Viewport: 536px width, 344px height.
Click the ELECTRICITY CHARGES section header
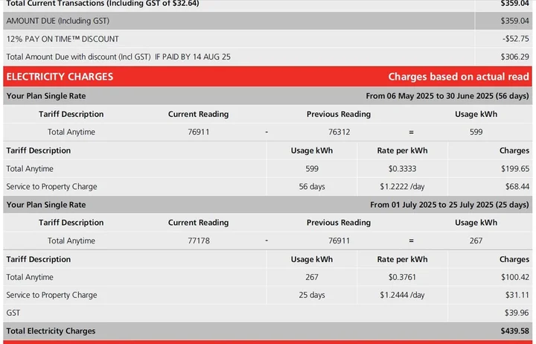coord(60,77)
